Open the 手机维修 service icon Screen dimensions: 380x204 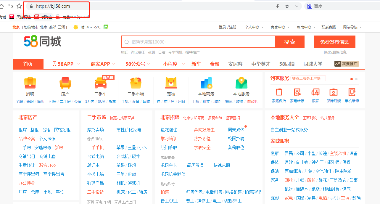pos(352,92)
